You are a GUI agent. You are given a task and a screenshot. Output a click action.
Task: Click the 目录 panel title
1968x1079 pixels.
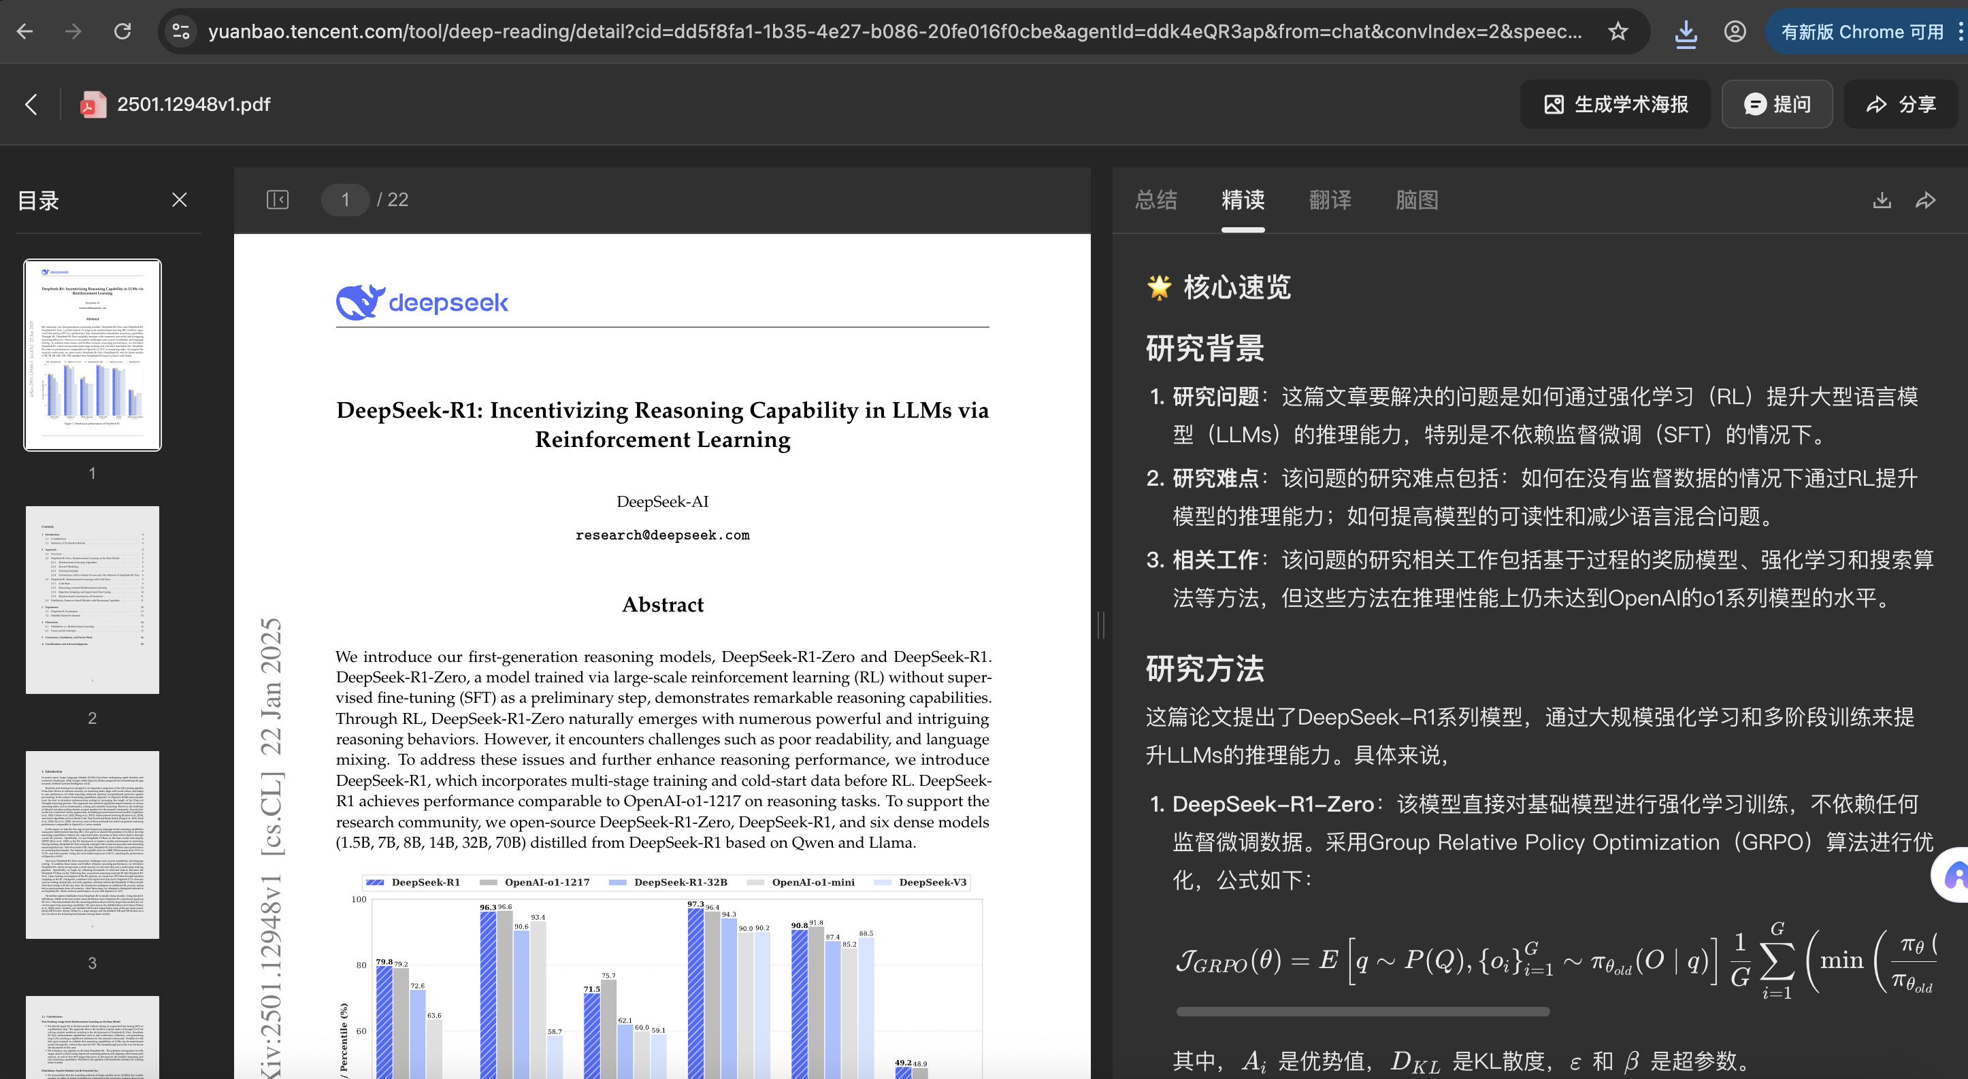pyautogui.click(x=38, y=200)
